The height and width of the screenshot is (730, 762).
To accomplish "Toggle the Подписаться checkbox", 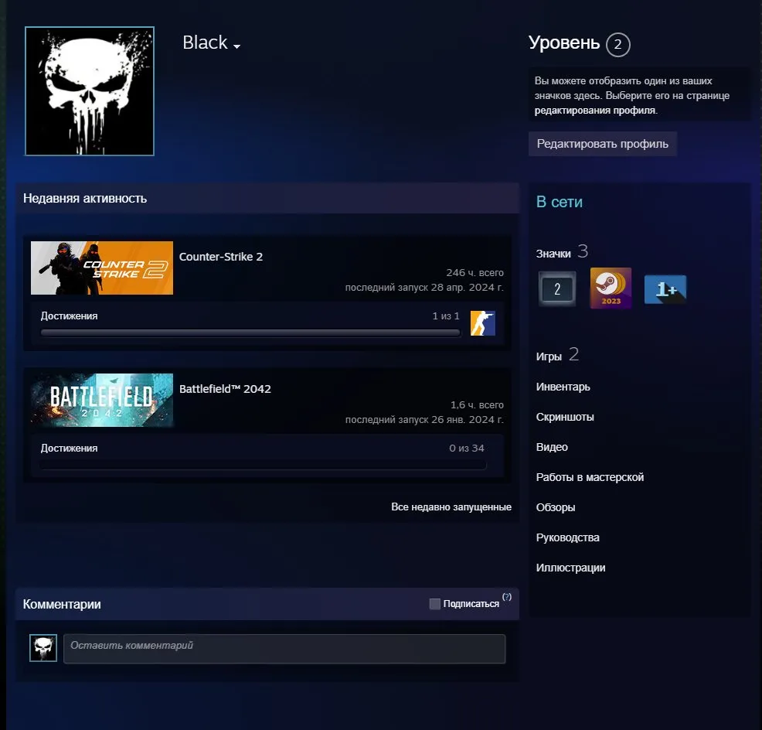I will 435,604.
